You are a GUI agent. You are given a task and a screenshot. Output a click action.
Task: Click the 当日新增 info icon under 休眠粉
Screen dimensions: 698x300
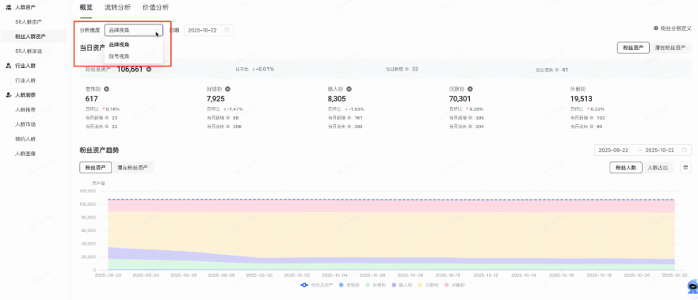point(592,118)
